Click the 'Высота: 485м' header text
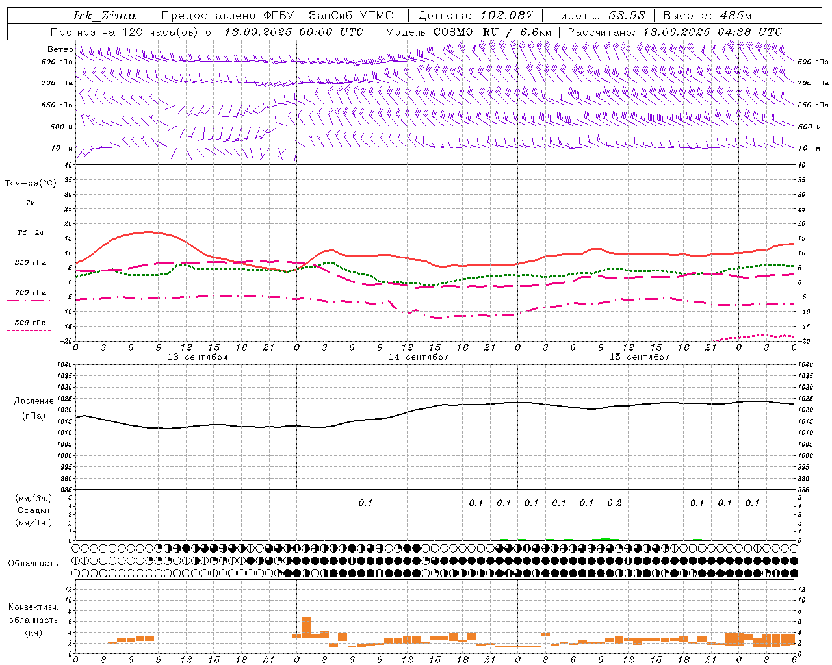Screen dimensions: 832x665 pyautogui.click(x=707, y=16)
